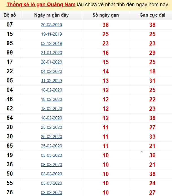Viewport: 172px width, 196px height.
Task: Open the 04-02-2020 date link
Action: point(51,71)
